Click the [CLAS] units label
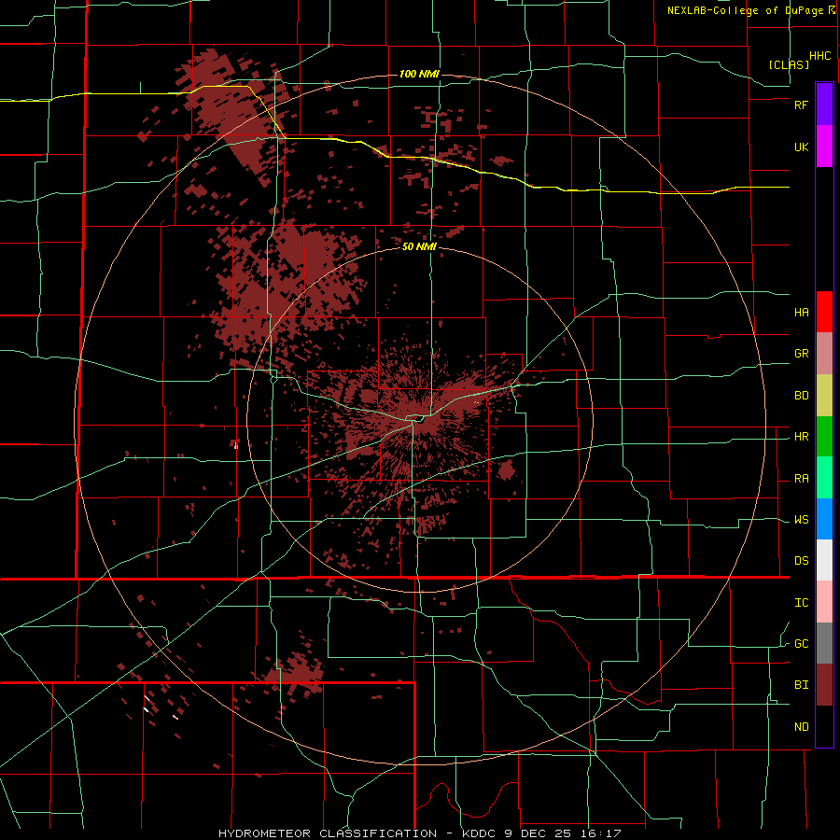This screenshot has height=840, width=840. (x=789, y=64)
